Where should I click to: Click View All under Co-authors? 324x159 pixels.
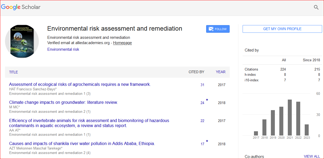click(312, 156)
